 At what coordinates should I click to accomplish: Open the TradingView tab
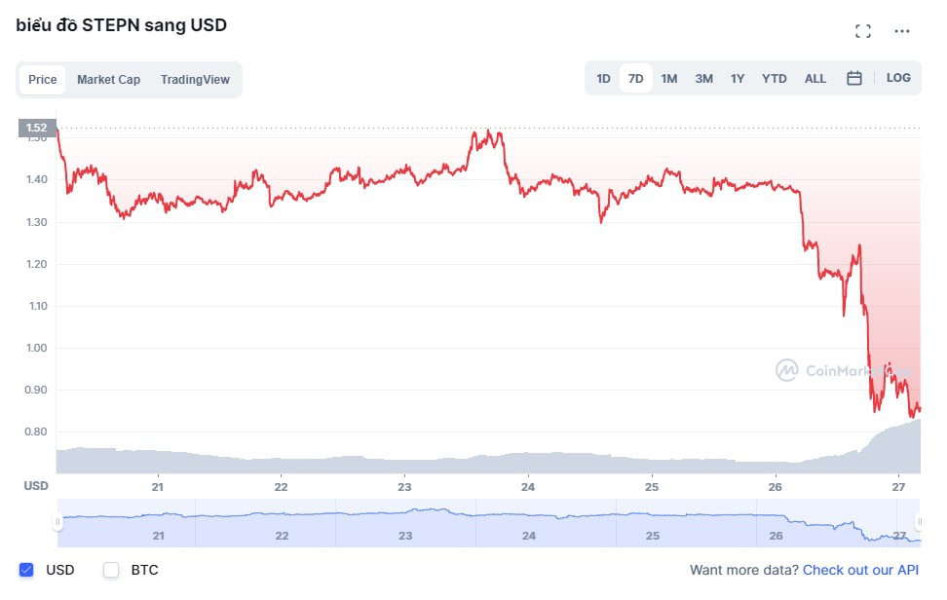click(x=195, y=80)
